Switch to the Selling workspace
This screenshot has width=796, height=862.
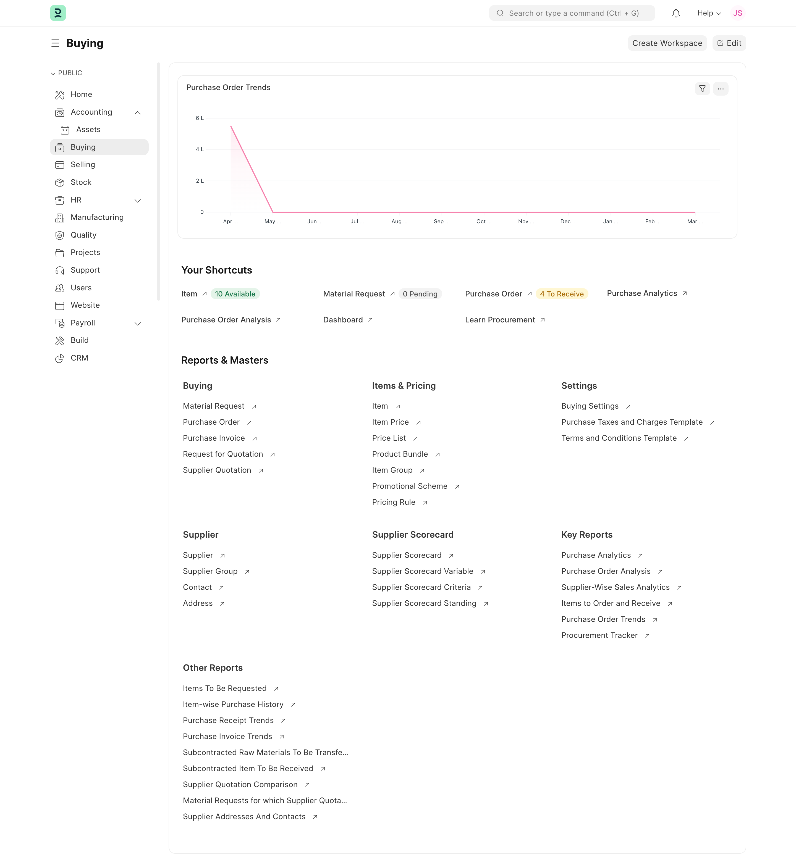[x=82, y=164]
